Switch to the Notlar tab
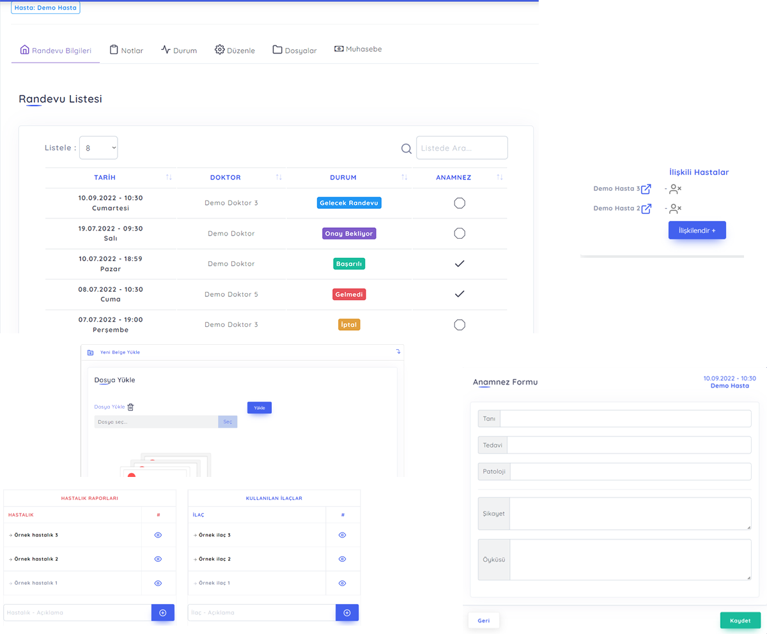Screen dimensions: 767x634 tap(127, 50)
